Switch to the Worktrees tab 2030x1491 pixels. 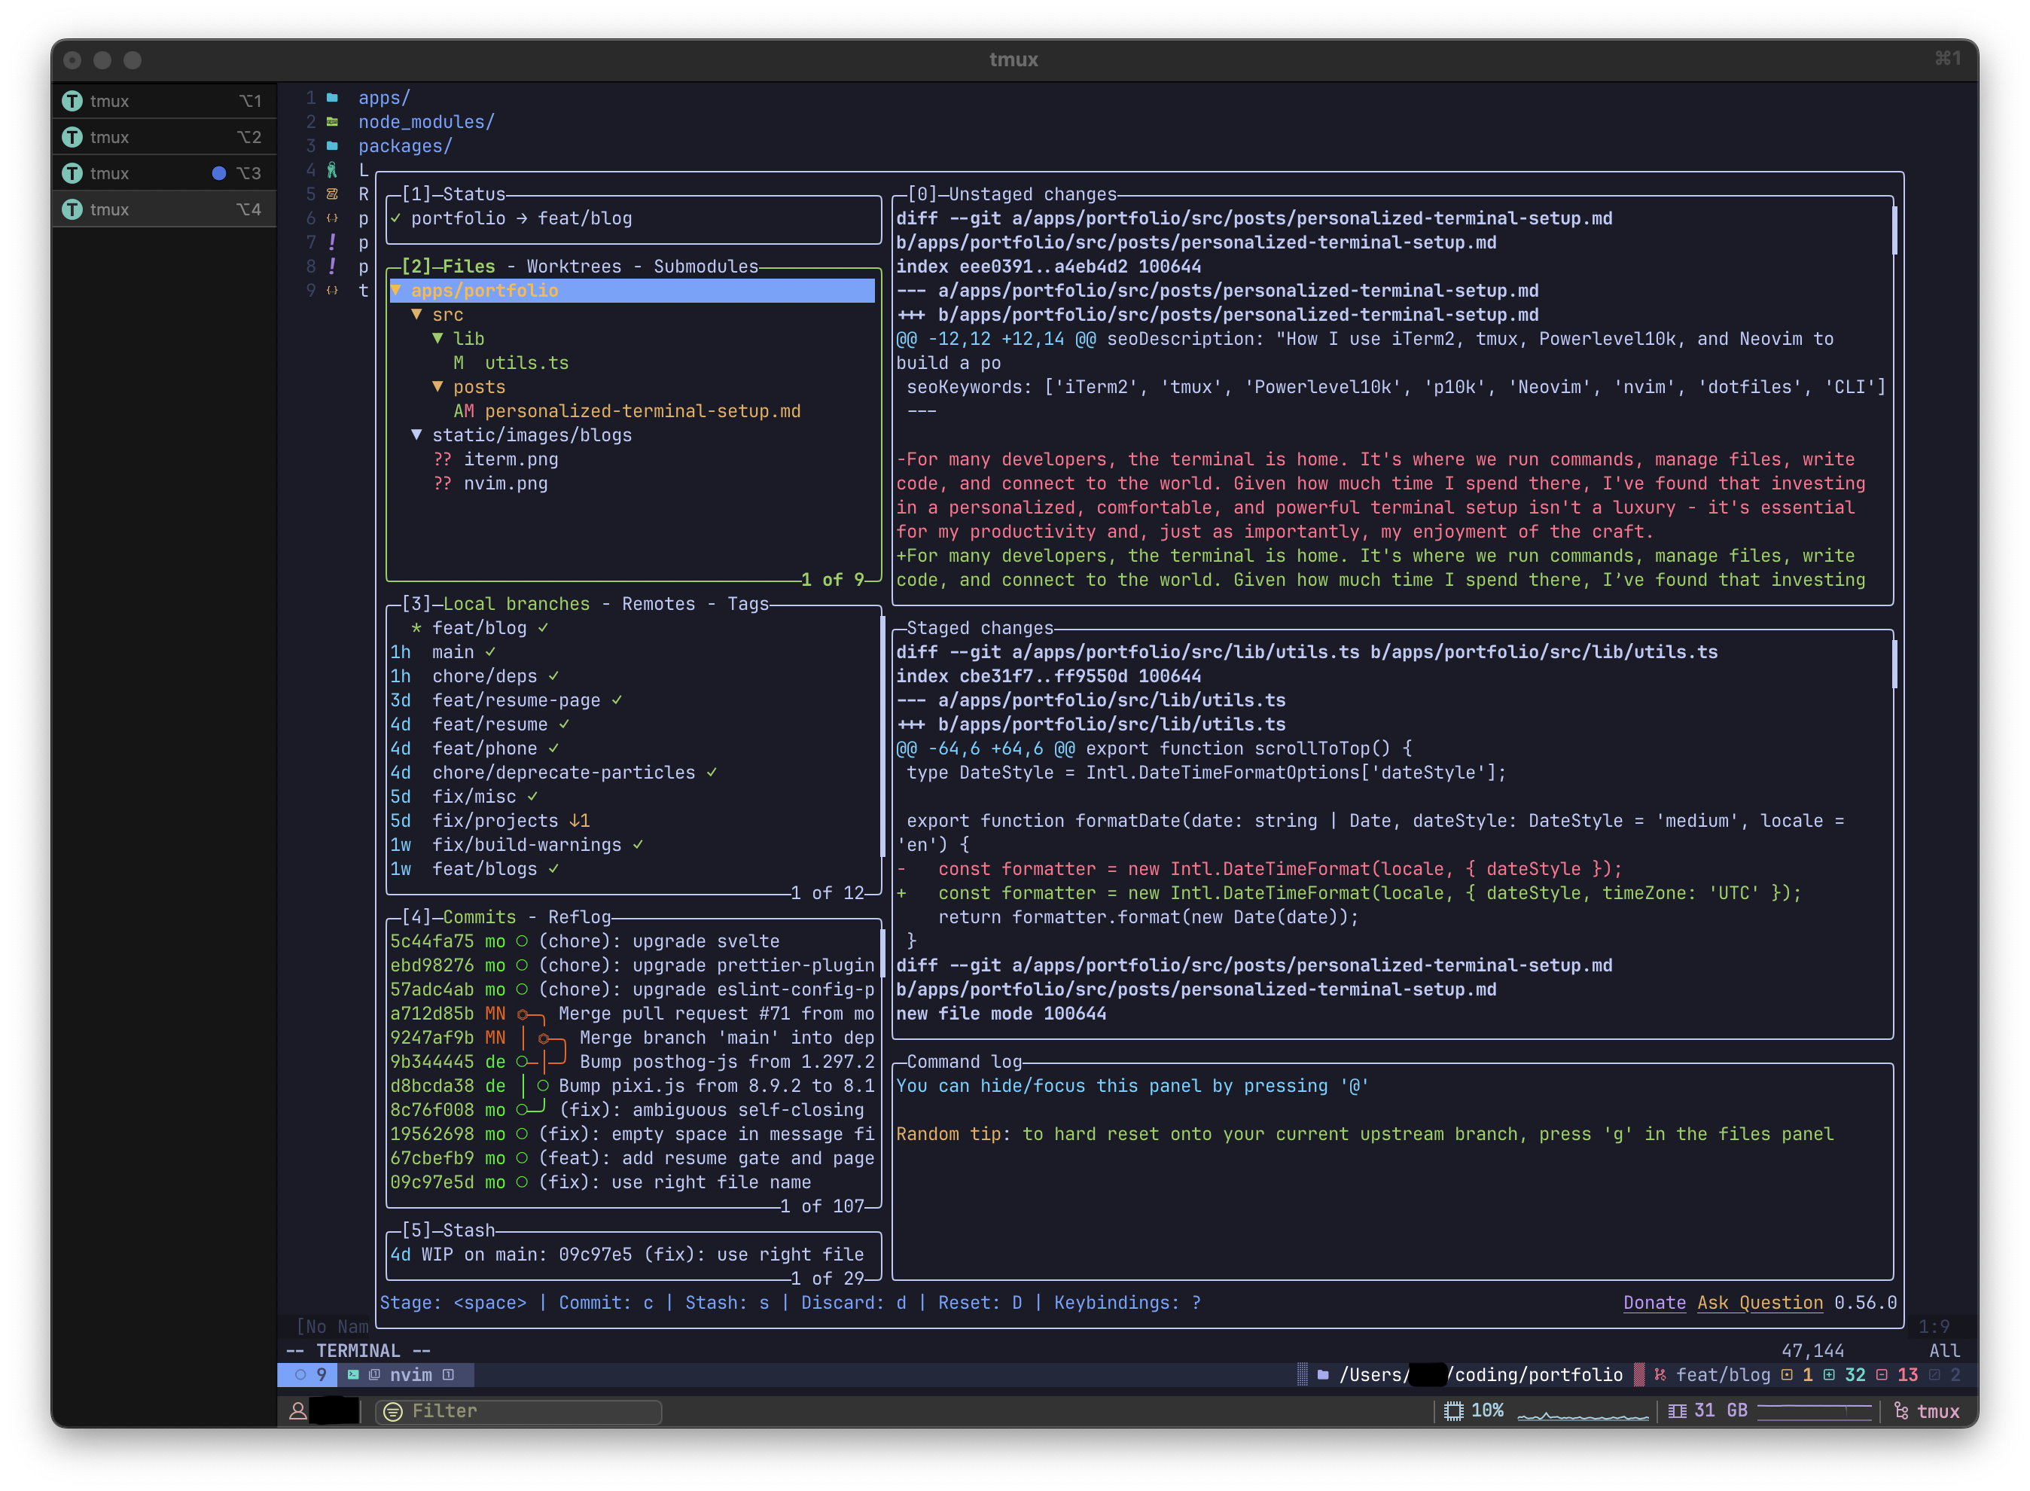pos(574,267)
